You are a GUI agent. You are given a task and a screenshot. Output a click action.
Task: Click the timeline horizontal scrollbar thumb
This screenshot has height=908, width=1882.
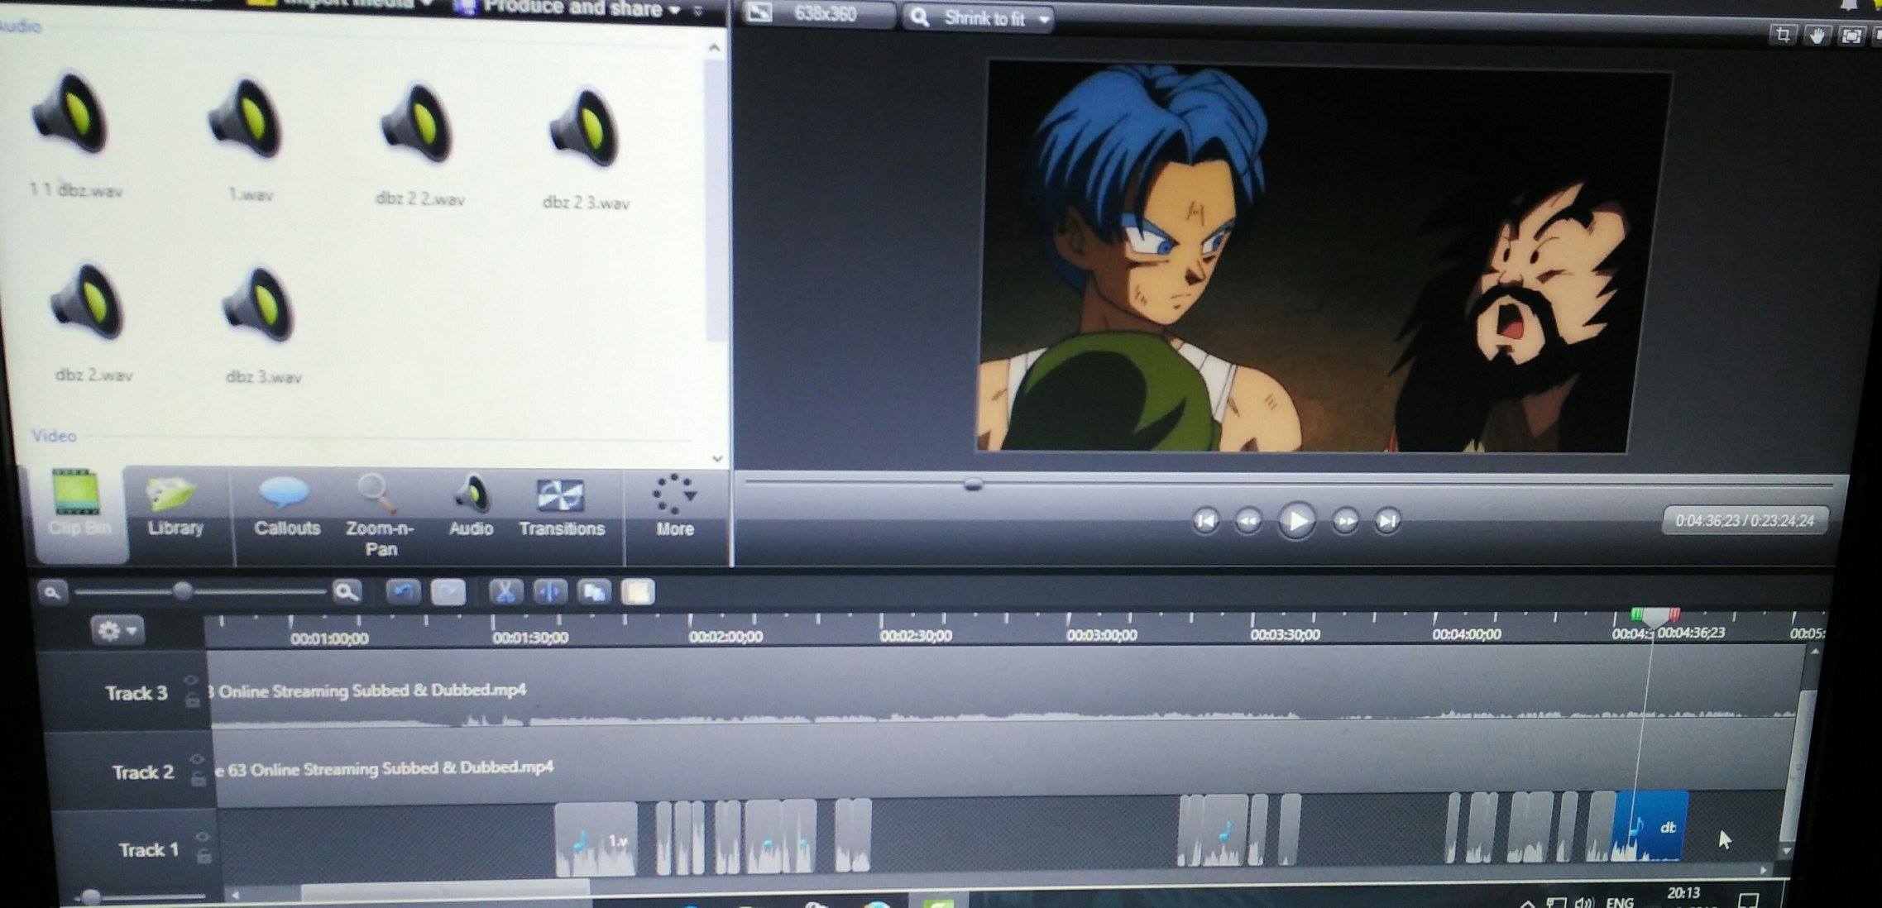coord(445,891)
